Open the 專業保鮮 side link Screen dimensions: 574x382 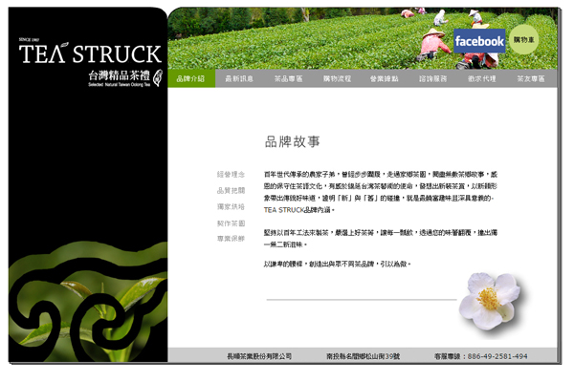[231, 239]
